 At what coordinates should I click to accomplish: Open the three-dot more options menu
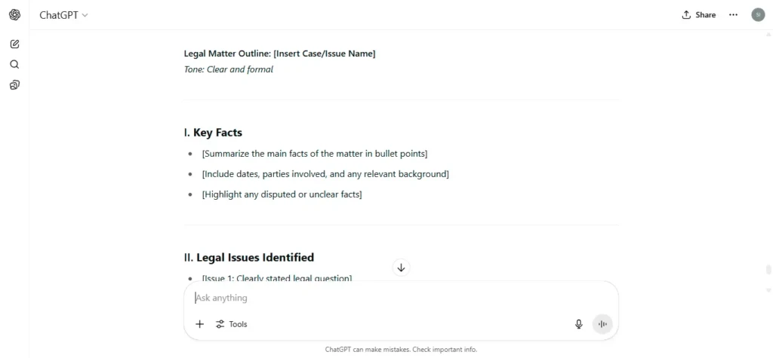[734, 15]
